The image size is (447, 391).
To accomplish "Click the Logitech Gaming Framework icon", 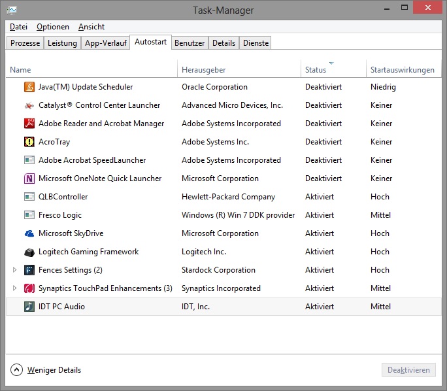I will tap(29, 252).
